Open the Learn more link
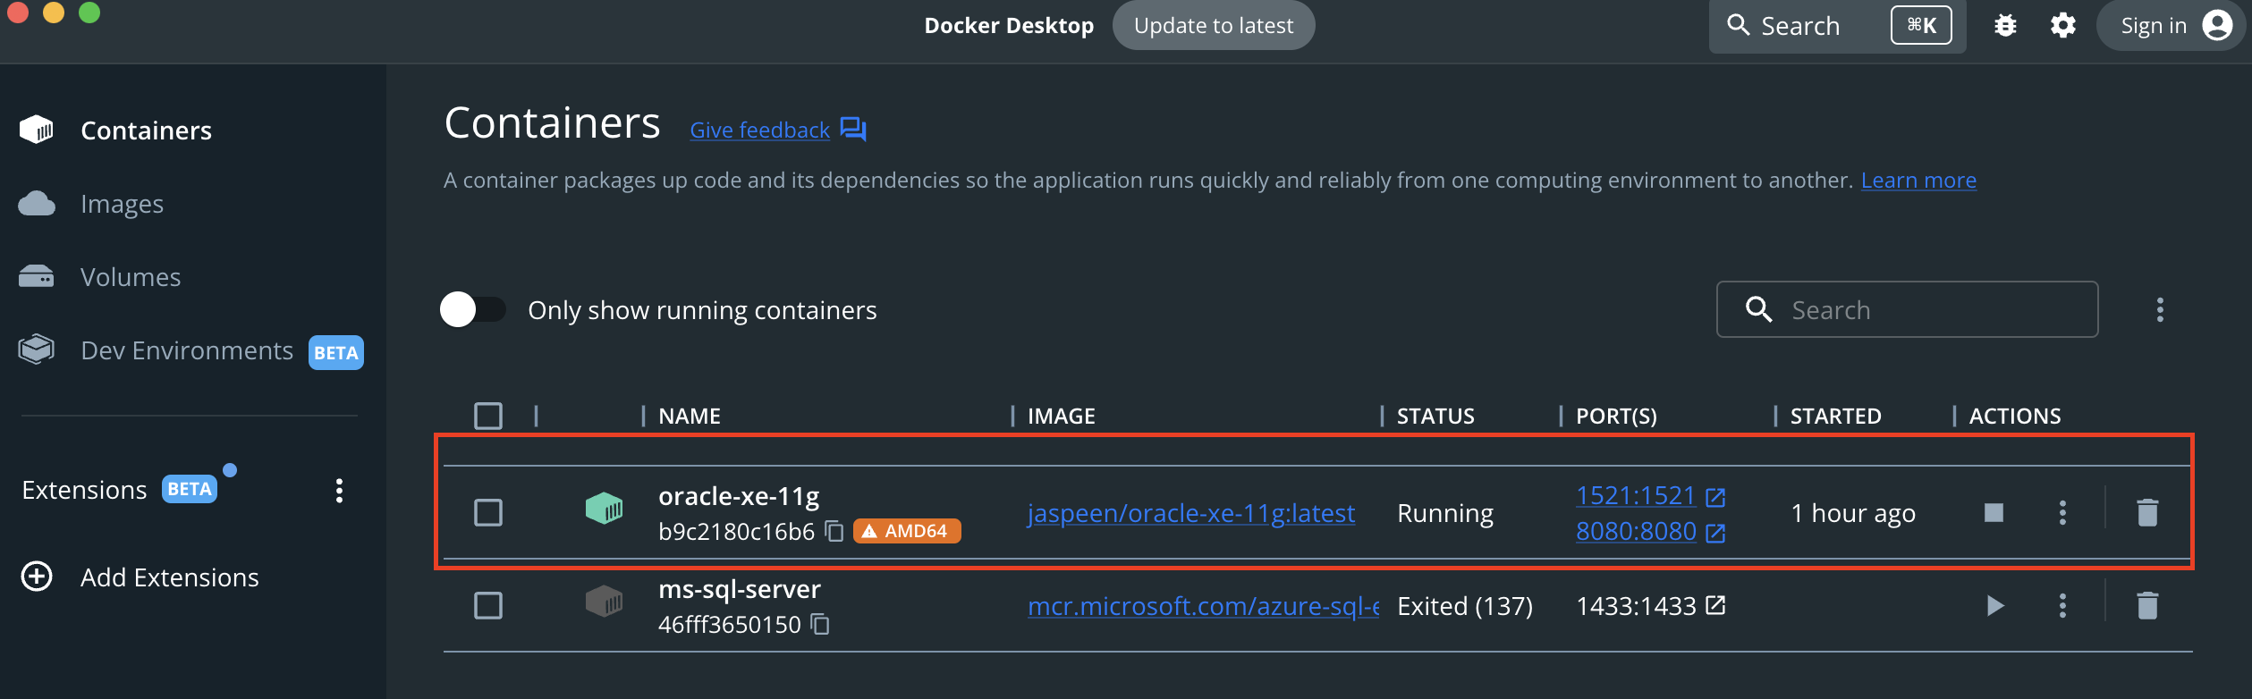 pyautogui.click(x=1918, y=180)
